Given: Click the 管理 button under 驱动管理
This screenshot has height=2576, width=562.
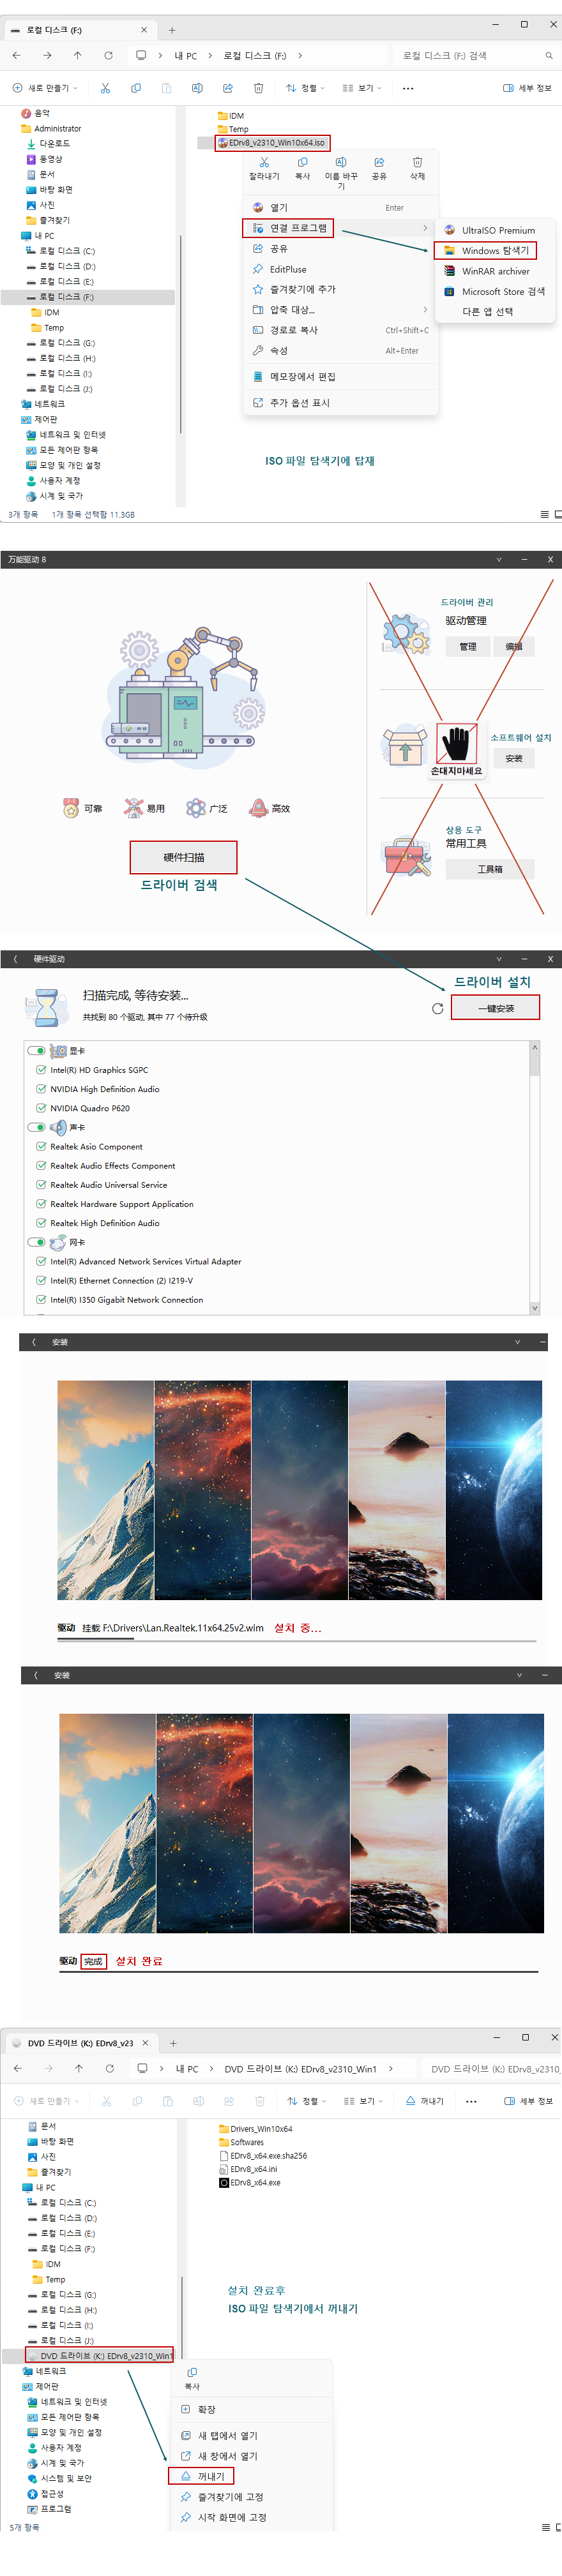Looking at the screenshot, I should click(x=467, y=646).
